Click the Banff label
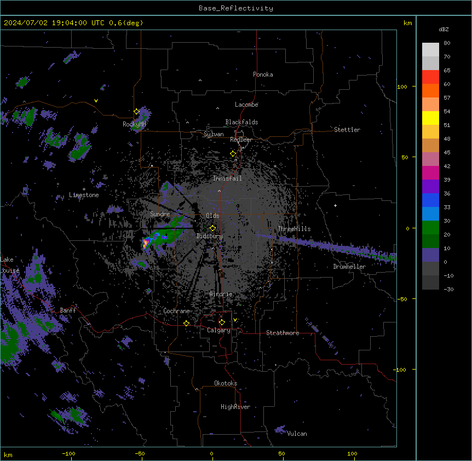Screen dimensions: 472x461 point(68,310)
